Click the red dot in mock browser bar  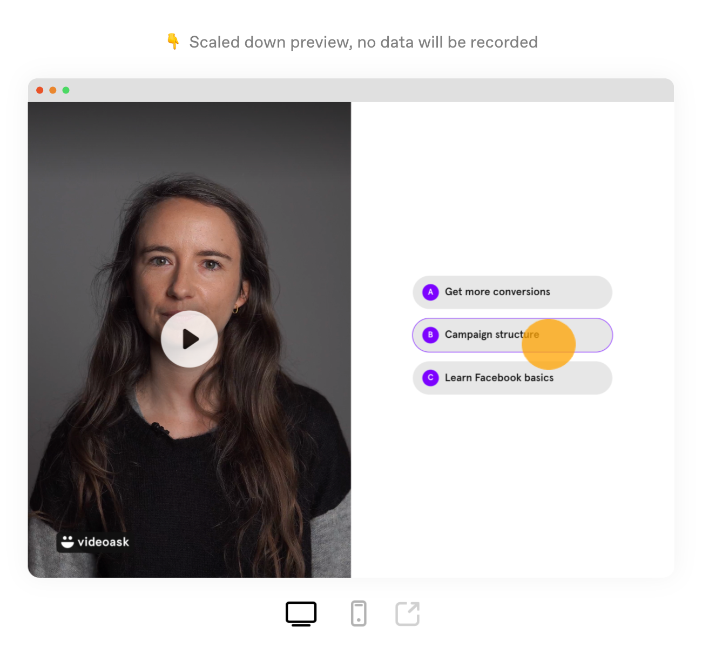40,90
